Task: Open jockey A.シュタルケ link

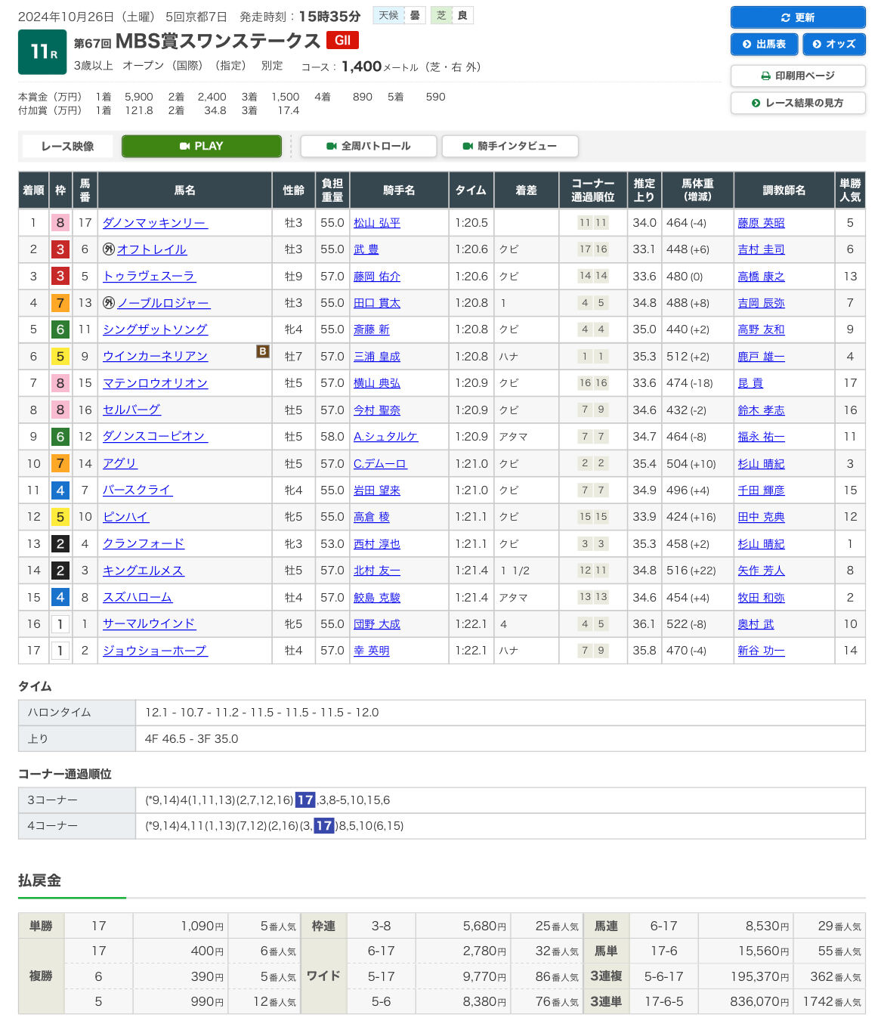Action: (386, 437)
